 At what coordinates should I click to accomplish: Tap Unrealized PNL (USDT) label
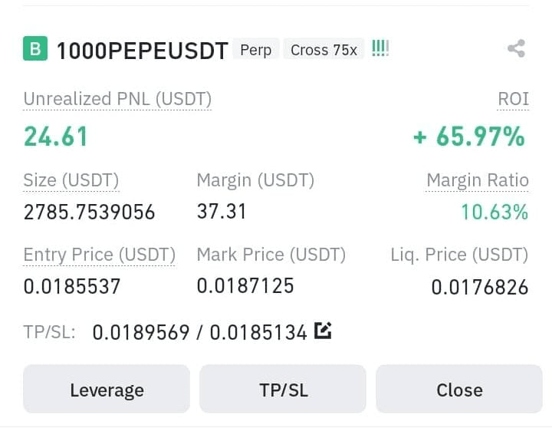[x=117, y=99]
